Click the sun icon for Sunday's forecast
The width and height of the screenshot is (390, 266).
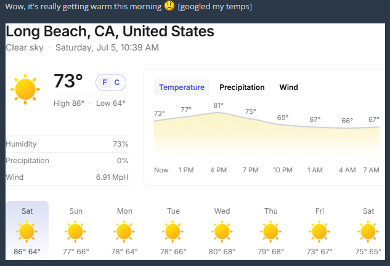tap(75, 232)
